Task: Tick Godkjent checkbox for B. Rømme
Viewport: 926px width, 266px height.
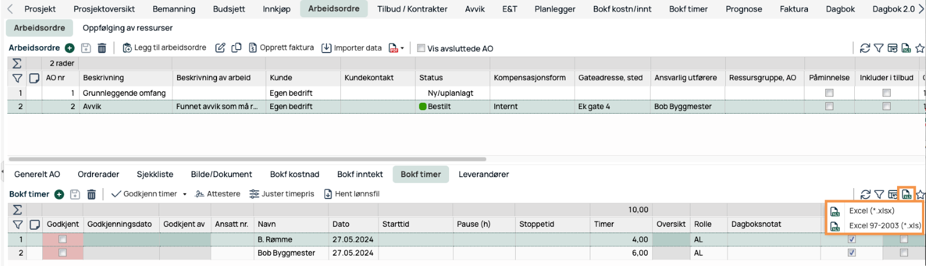Action: (x=63, y=239)
